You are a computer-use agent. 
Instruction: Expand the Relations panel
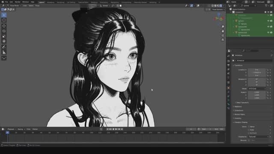[238, 107]
